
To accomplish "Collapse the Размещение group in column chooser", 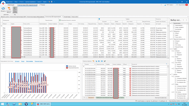I will (170, 31).
